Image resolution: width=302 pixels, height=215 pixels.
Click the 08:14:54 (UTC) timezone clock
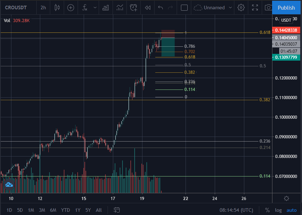point(236,210)
